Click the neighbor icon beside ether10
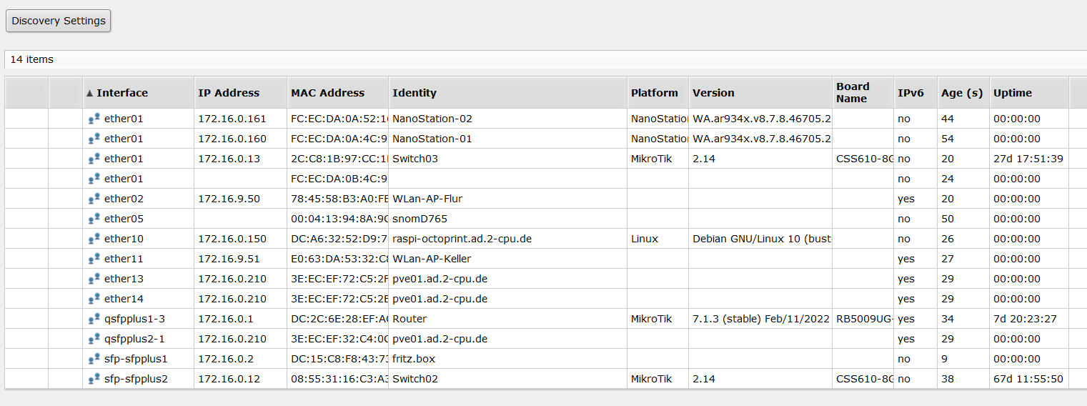Screen dimensions: 1087x406 pyautogui.click(x=94, y=239)
